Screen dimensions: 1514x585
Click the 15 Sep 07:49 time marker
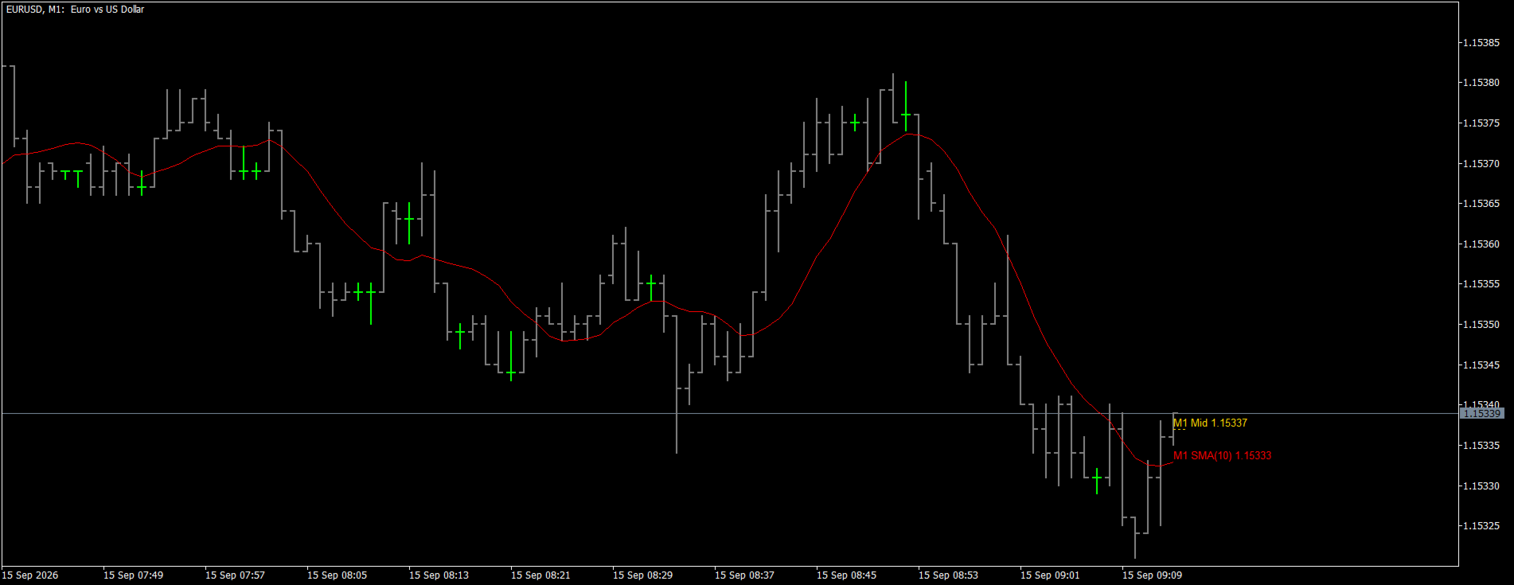coord(134,575)
